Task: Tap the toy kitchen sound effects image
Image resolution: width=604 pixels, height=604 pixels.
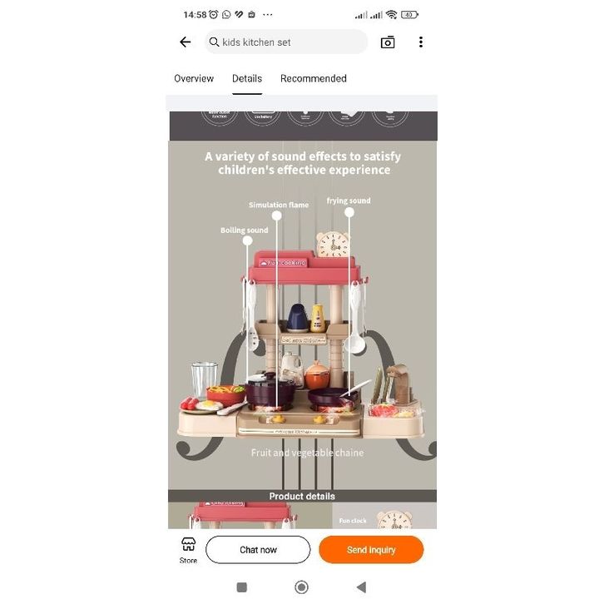Action: 302,315
